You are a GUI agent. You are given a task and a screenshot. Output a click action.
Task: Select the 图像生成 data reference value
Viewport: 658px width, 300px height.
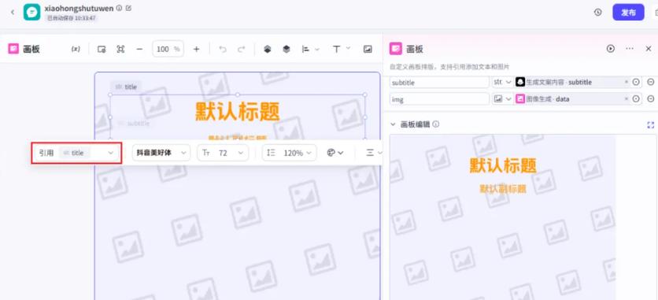542,99
